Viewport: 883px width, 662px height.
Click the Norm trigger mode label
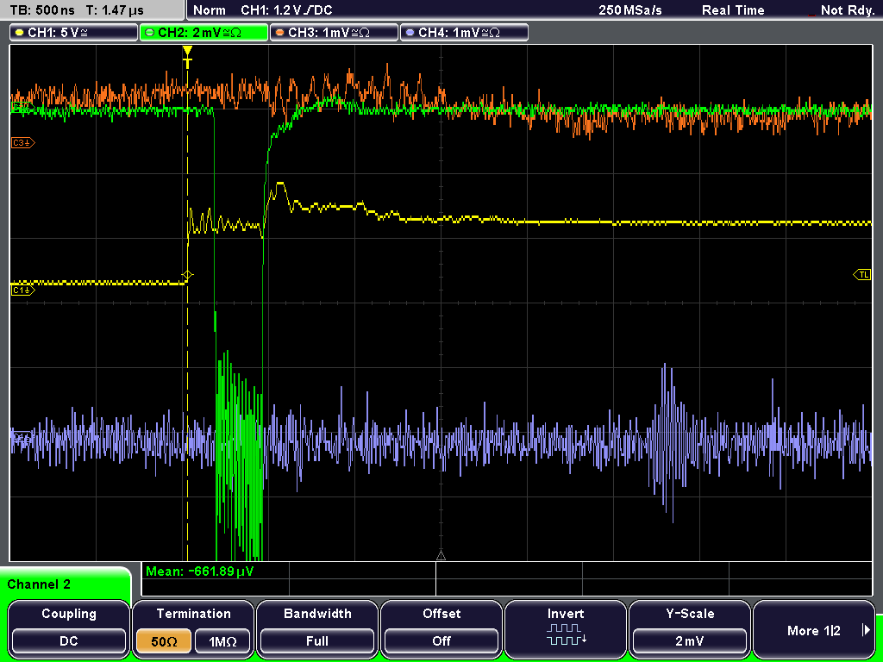coord(209,10)
